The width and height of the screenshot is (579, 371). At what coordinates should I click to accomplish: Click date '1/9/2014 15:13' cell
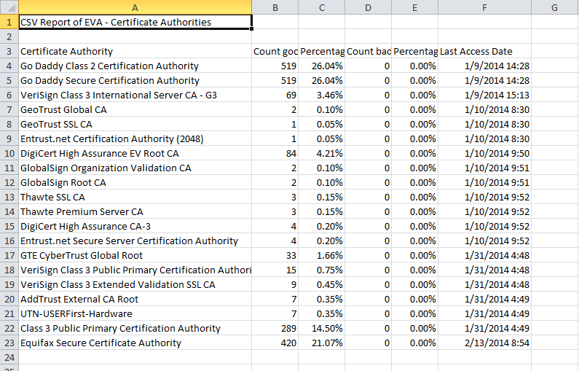coord(484,95)
